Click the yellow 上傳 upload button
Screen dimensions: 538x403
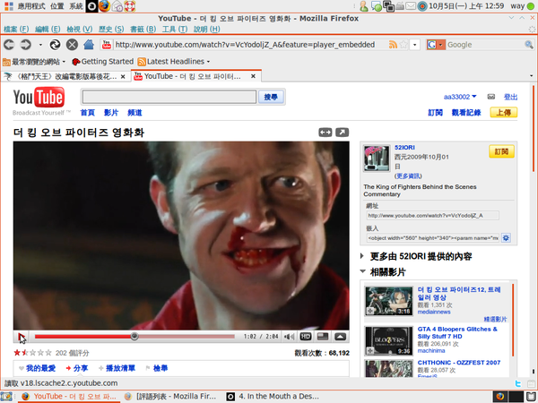click(x=503, y=113)
